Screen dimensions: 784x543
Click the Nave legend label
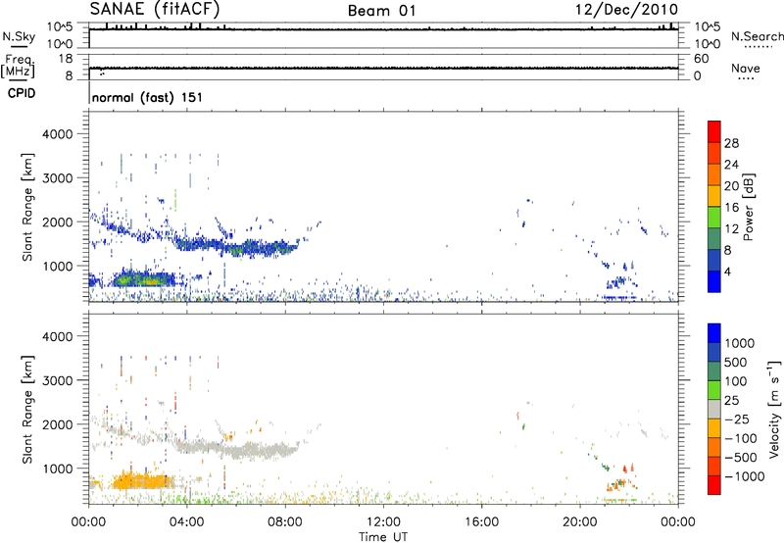click(746, 68)
